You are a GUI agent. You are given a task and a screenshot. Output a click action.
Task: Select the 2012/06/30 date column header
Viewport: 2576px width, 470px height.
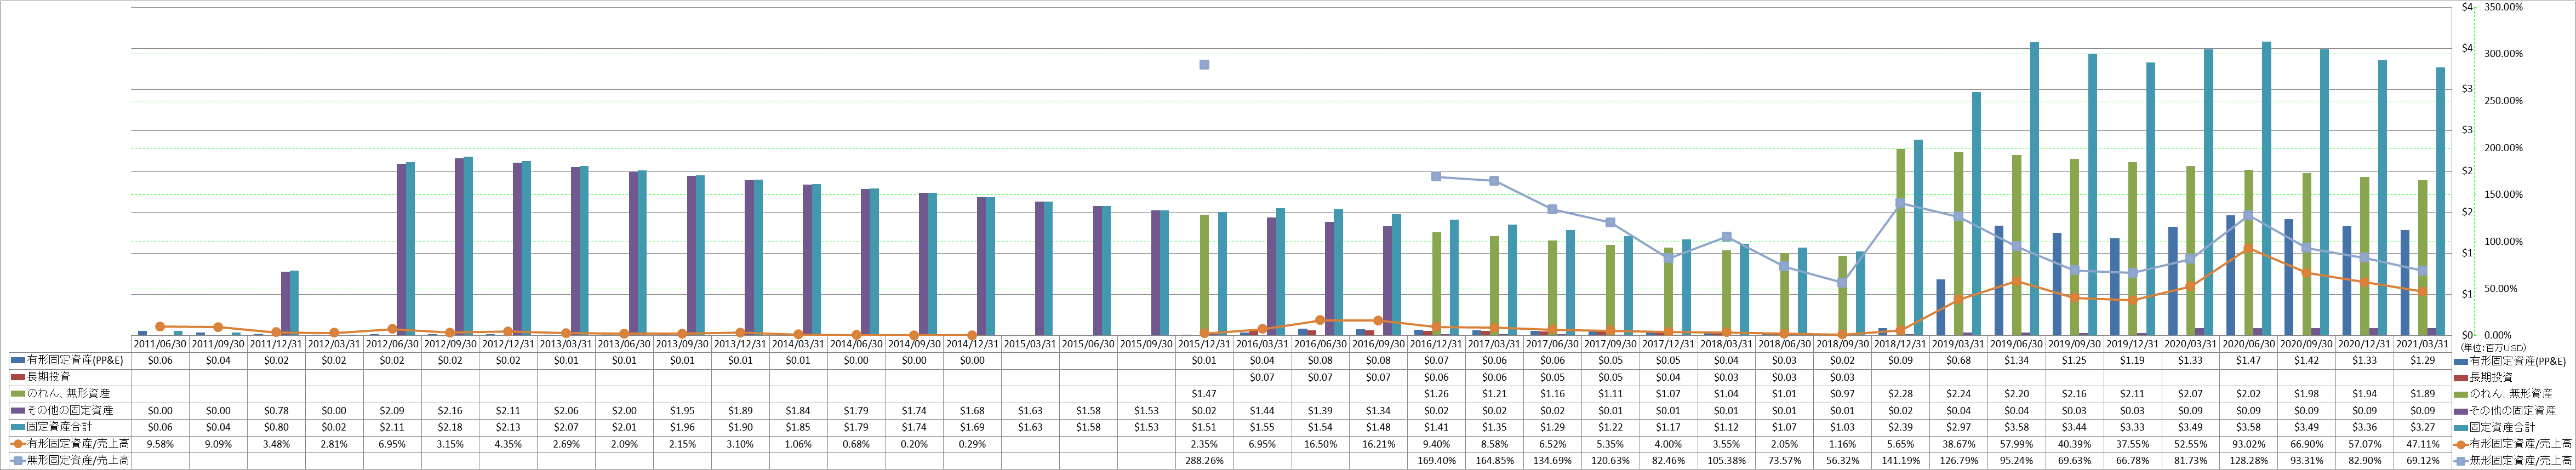pos(392,343)
